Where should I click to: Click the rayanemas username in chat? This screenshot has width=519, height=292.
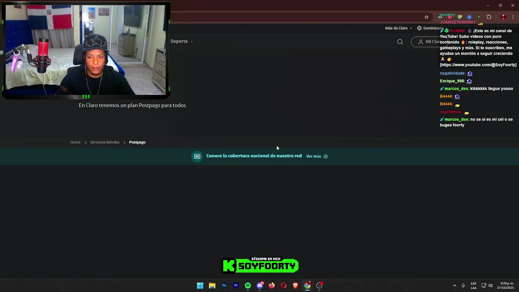[450, 112]
